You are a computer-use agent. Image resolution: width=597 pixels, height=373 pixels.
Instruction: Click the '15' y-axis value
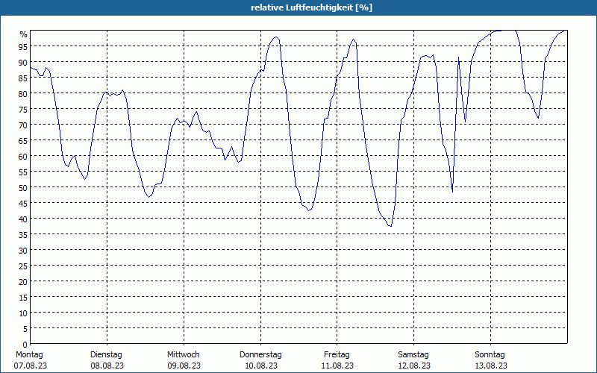(23, 298)
